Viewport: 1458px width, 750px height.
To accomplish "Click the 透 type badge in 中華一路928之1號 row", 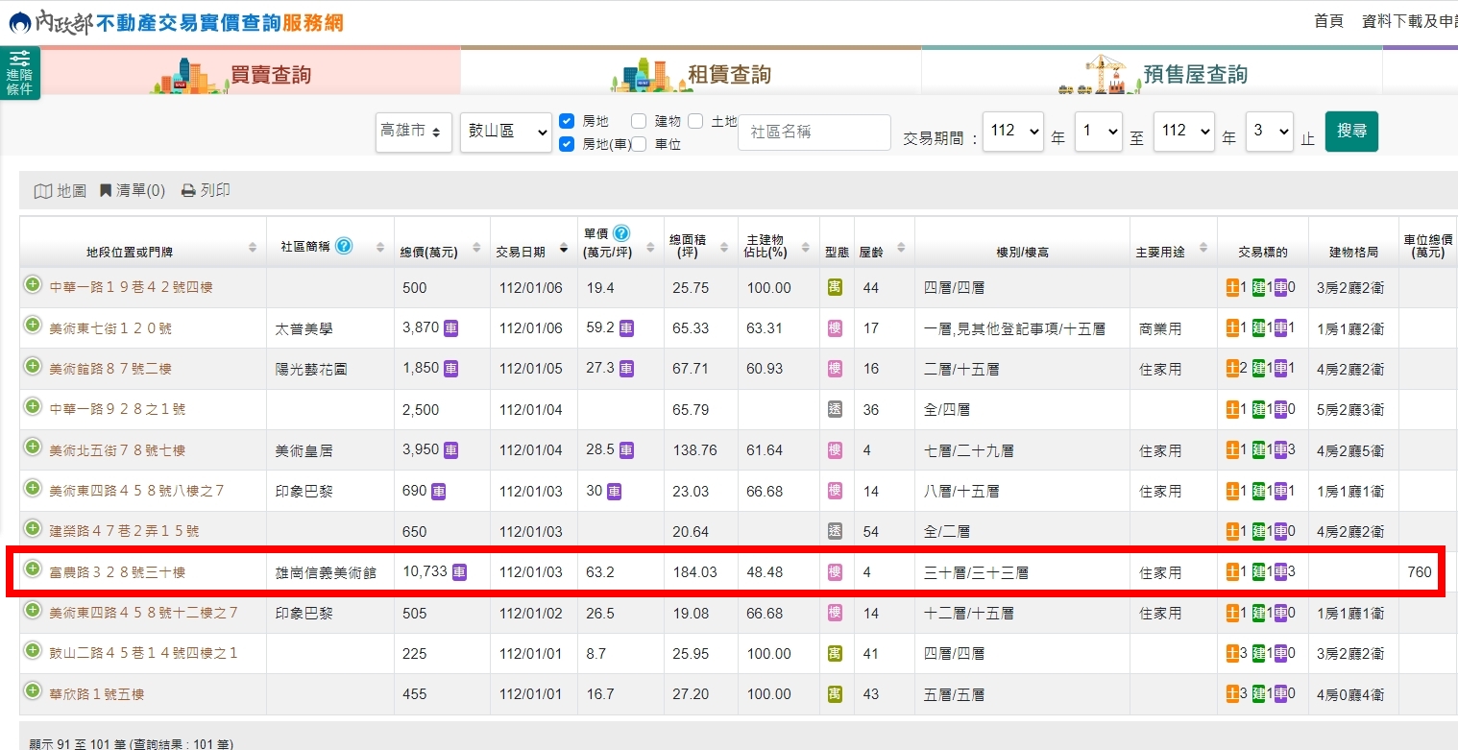I will [835, 409].
